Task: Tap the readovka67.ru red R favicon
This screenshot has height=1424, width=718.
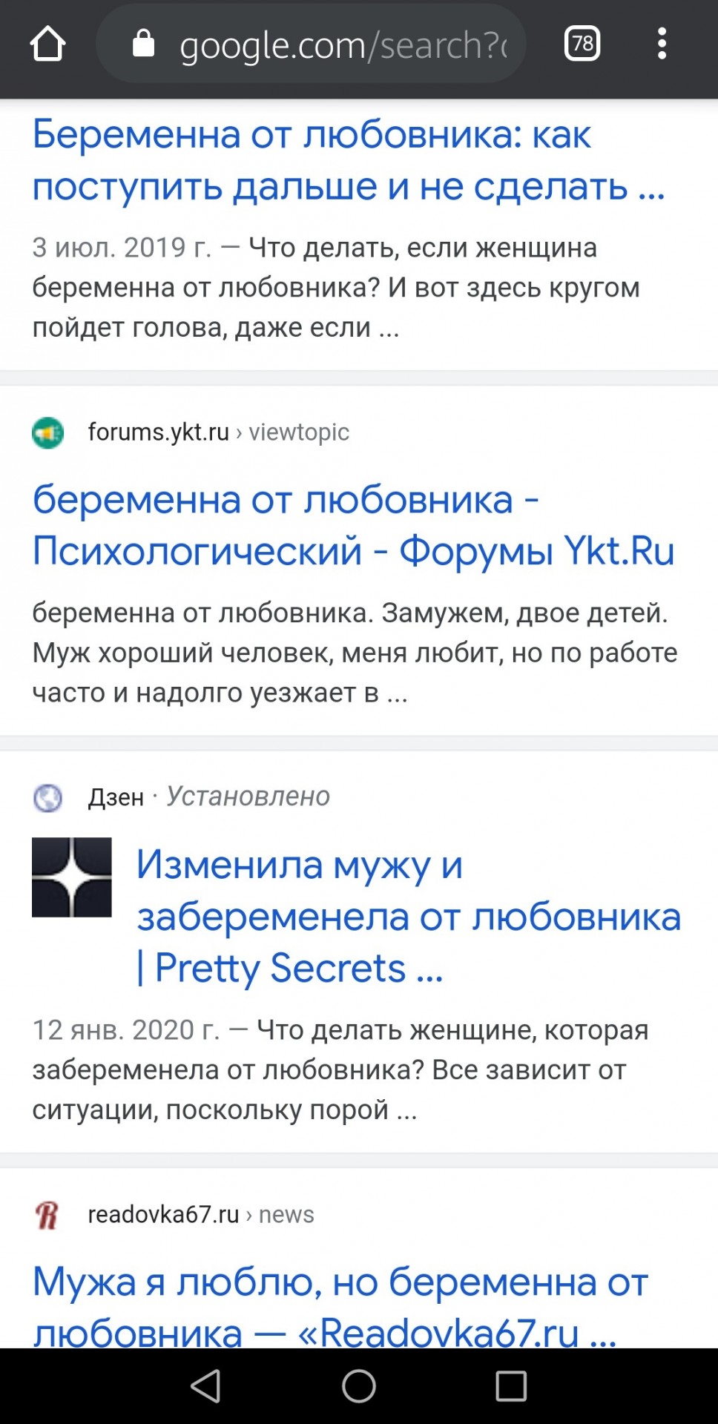Action: (48, 1215)
